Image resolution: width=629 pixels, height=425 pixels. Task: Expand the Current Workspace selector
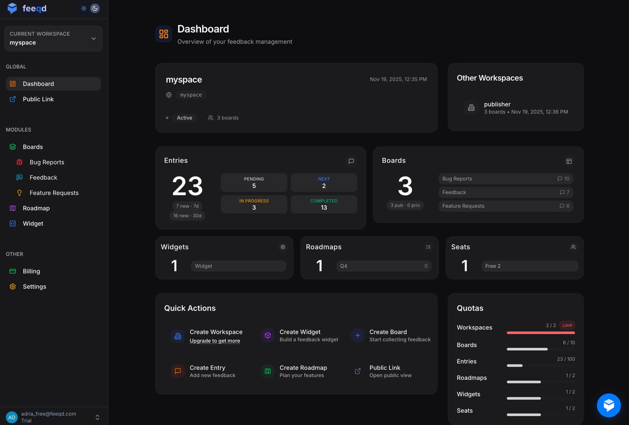[x=94, y=38]
